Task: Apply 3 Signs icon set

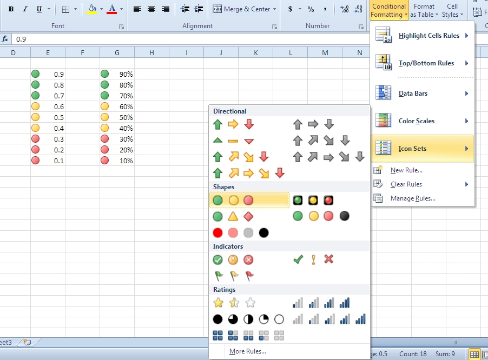Action: click(x=233, y=216)
